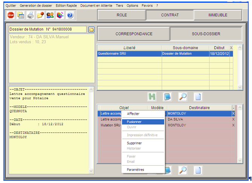Viewport: 252px width, 183px height.
Task: Click the green H icon under sous-dossier list
Action: coord(152,96)
